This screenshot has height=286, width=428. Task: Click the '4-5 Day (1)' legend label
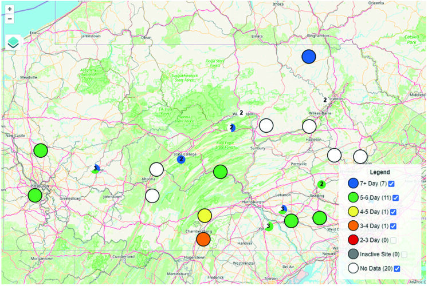coord(374,212)
